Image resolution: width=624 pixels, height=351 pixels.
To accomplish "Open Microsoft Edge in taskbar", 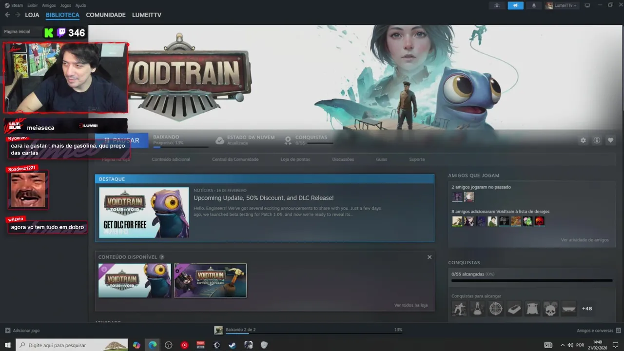I will click(153, 345).
